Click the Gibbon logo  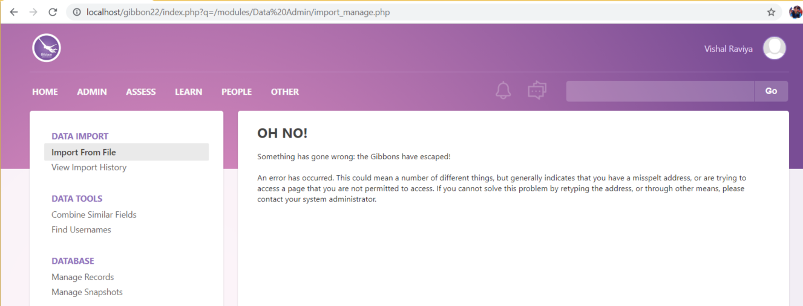[x=47, y=48]
